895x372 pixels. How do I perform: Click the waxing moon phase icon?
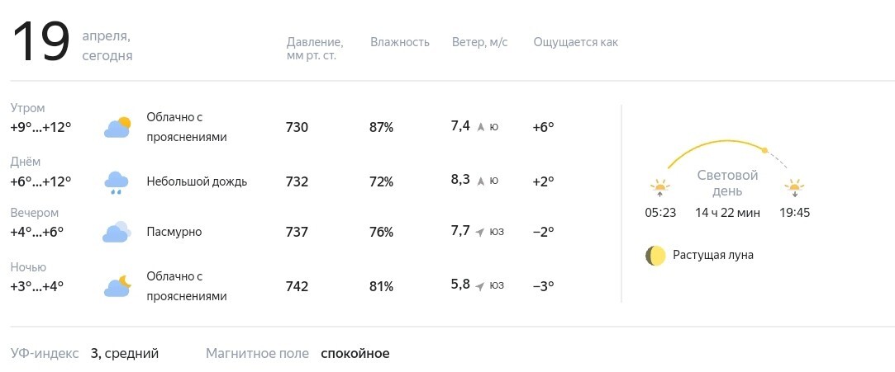click(x=656, y=256)
